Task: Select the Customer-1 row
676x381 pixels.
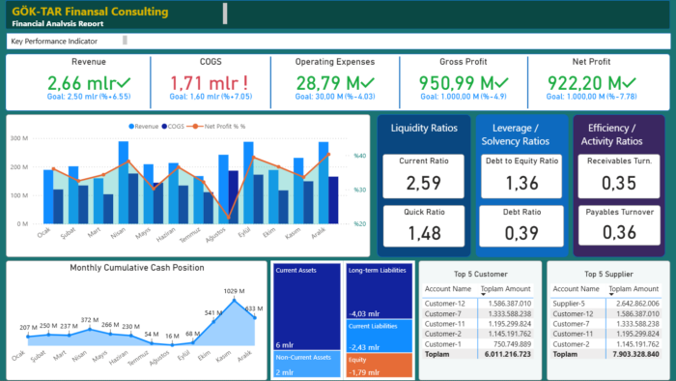Action: [x=478, y=344]
